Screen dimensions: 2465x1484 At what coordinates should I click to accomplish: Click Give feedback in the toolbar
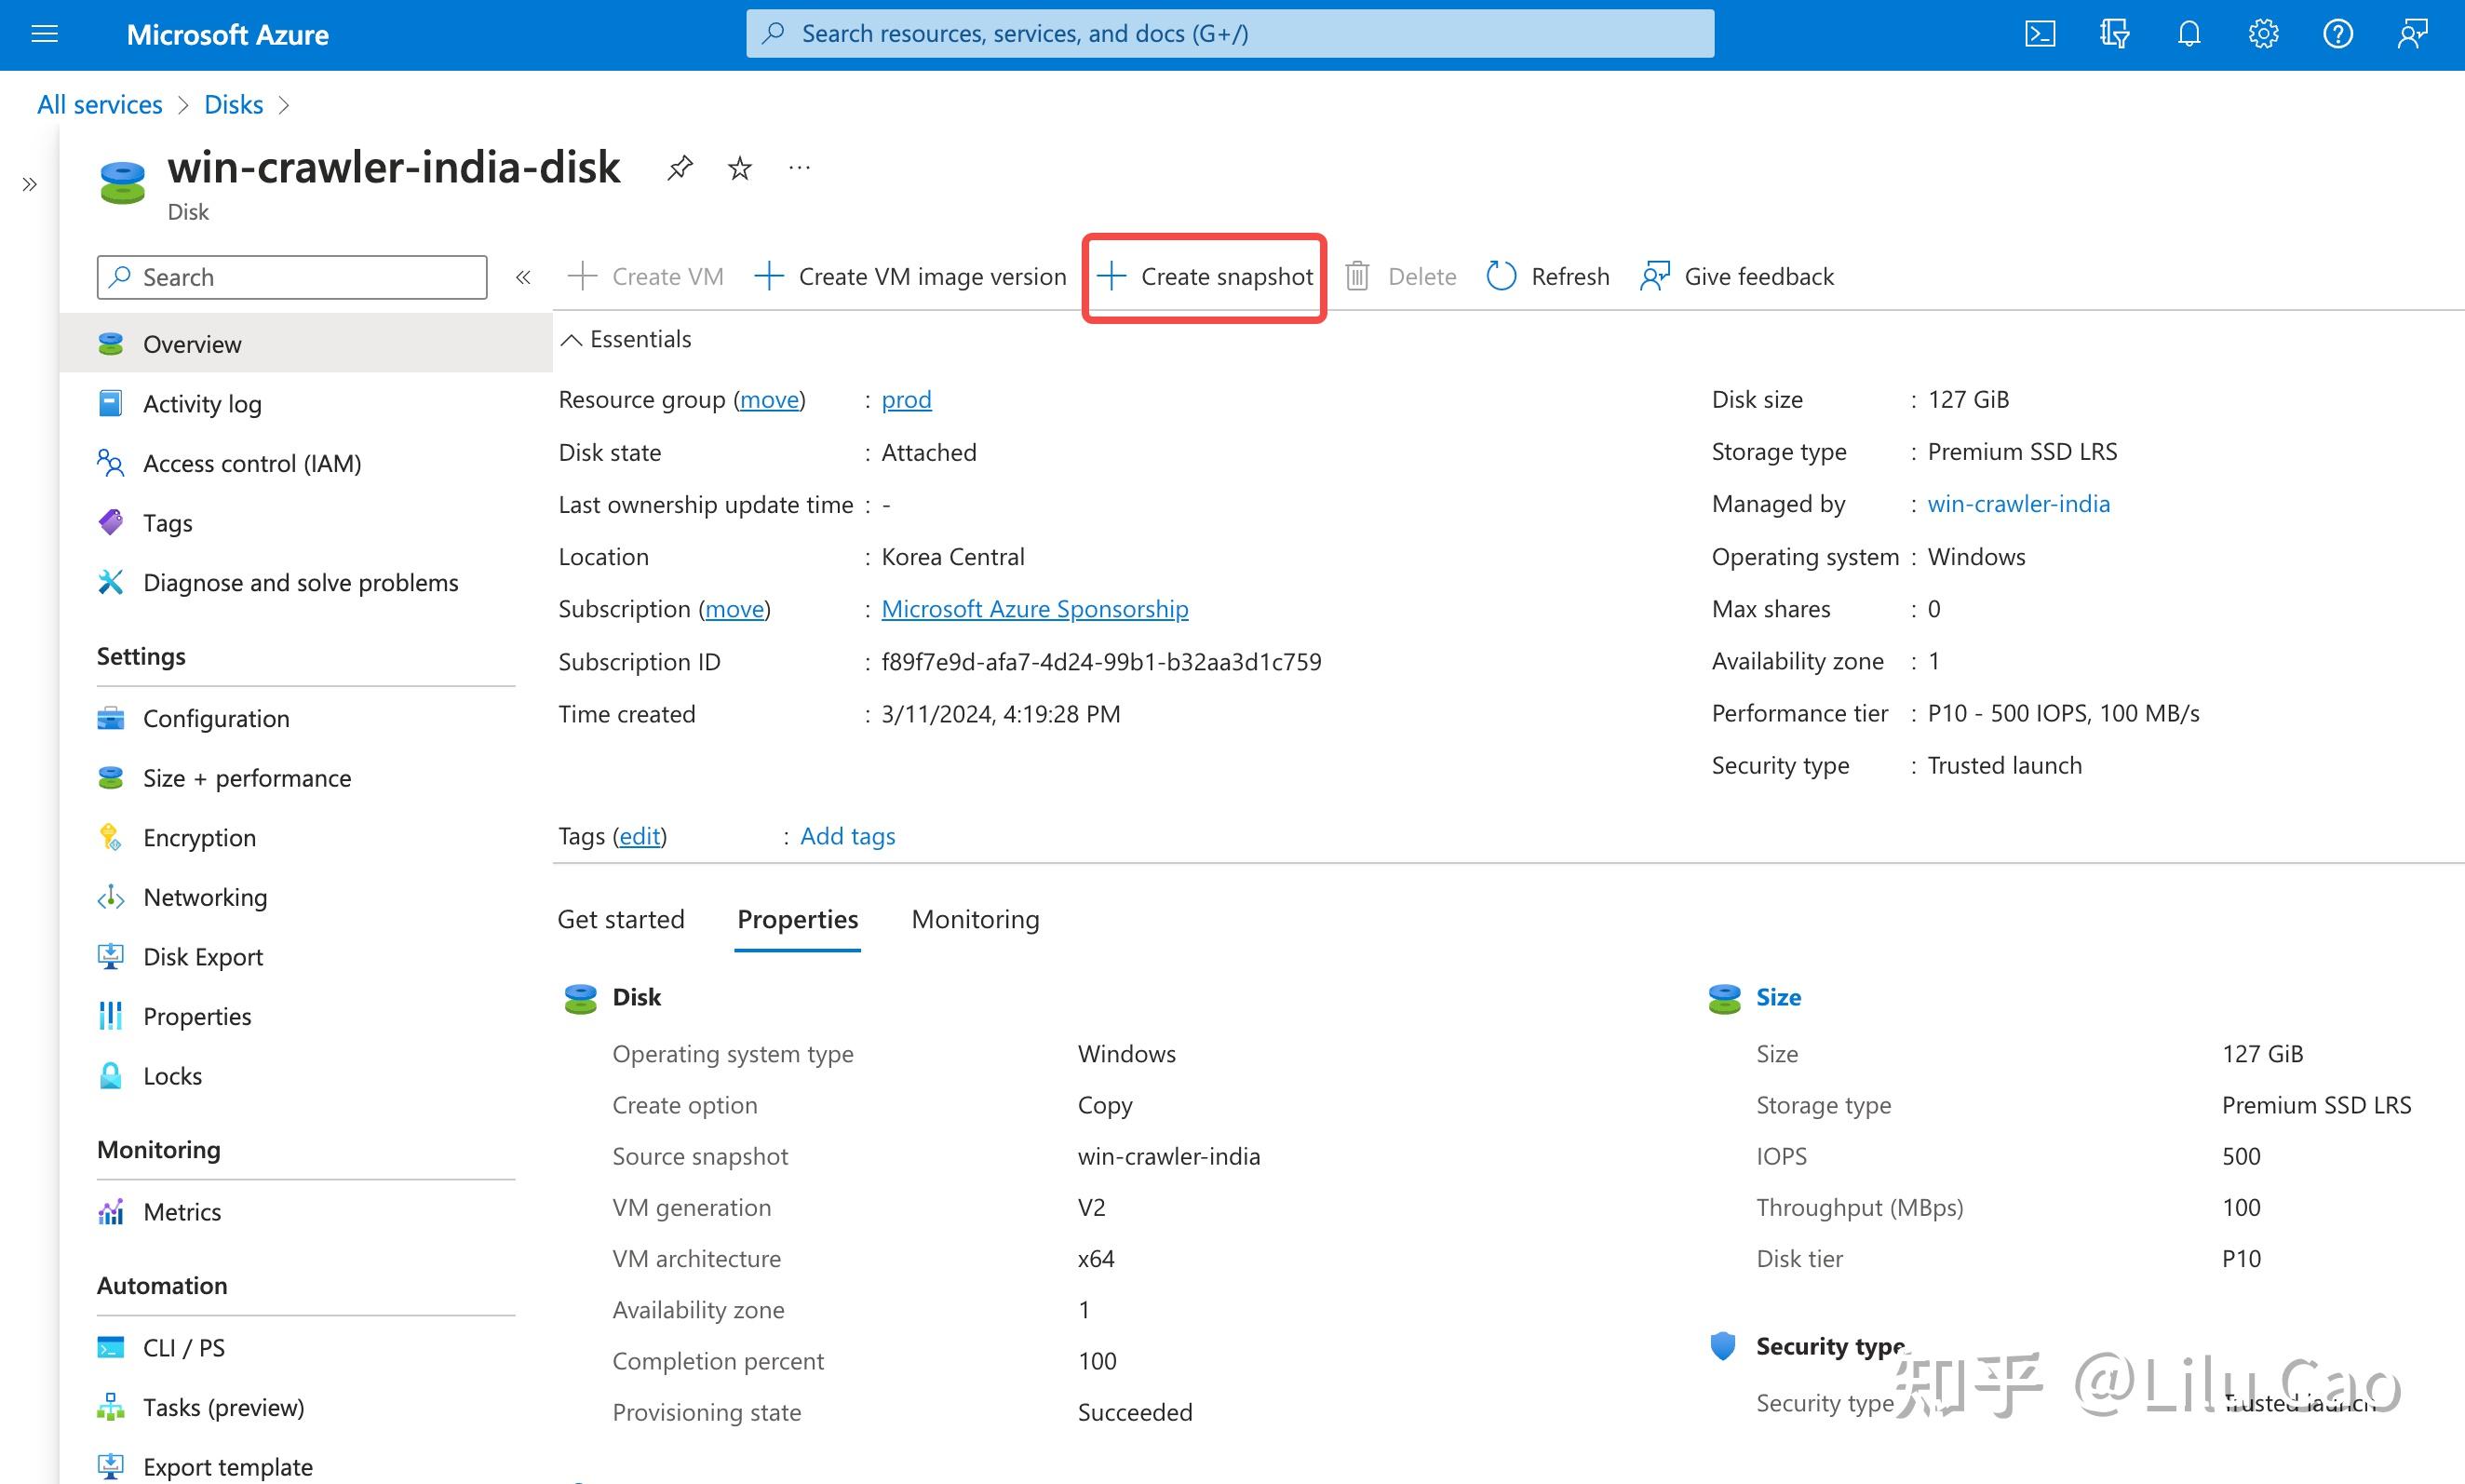[x=1737, y=276]
